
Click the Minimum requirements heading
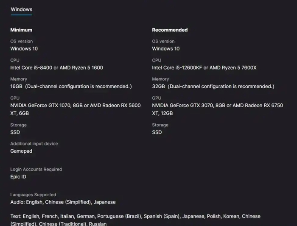click(21, 30)
